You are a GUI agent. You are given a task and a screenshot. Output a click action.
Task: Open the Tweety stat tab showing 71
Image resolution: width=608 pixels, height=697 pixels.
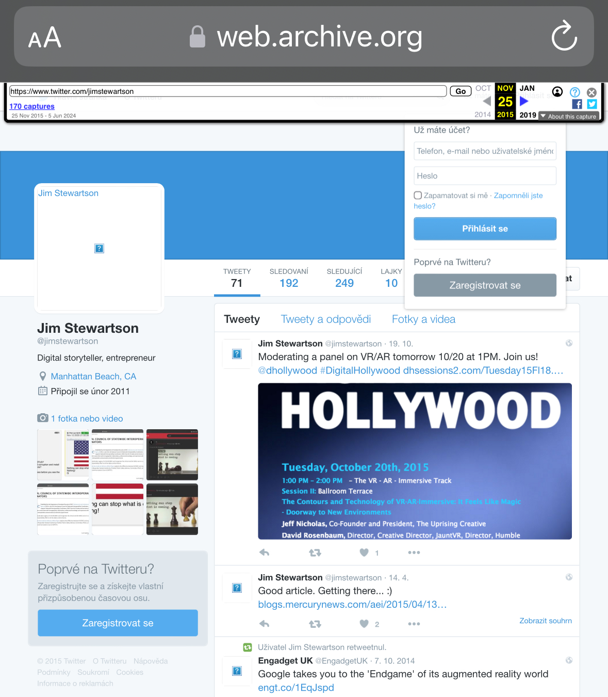(237, 278)
